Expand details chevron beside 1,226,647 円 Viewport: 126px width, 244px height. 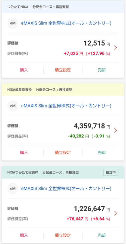point(116,213)
